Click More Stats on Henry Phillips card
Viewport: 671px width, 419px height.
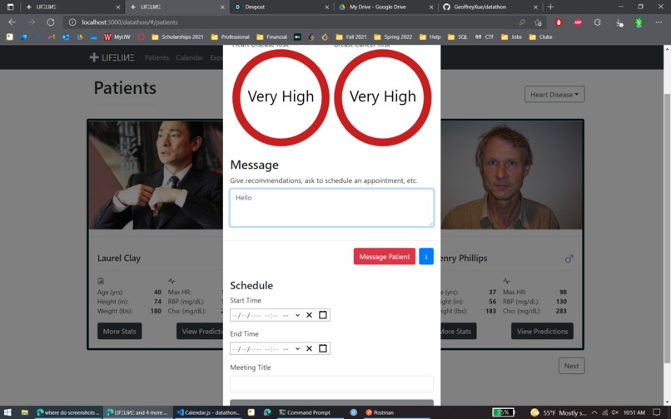point(459,332)
